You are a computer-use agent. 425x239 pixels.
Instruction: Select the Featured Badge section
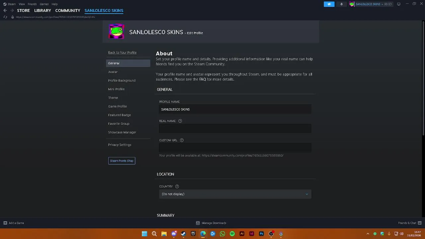pos(120,115)
